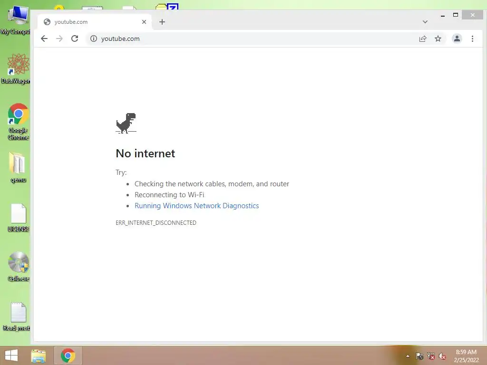This screenshot has height=365, width=487.
Task: Show hidden system tray icons
Action: [408, 356]
